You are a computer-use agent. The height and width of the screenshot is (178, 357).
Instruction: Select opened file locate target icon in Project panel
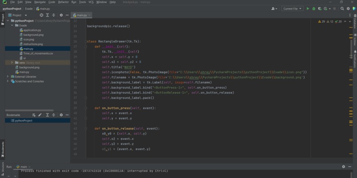pyautogui.click(x=41, y=15)
